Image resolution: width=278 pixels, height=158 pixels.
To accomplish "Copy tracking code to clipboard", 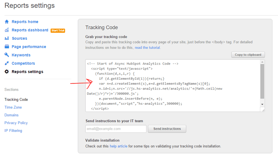I will coord(248,55).
